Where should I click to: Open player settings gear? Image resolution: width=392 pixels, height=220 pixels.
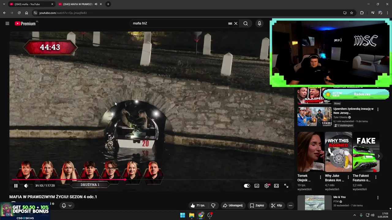(267, 185)
